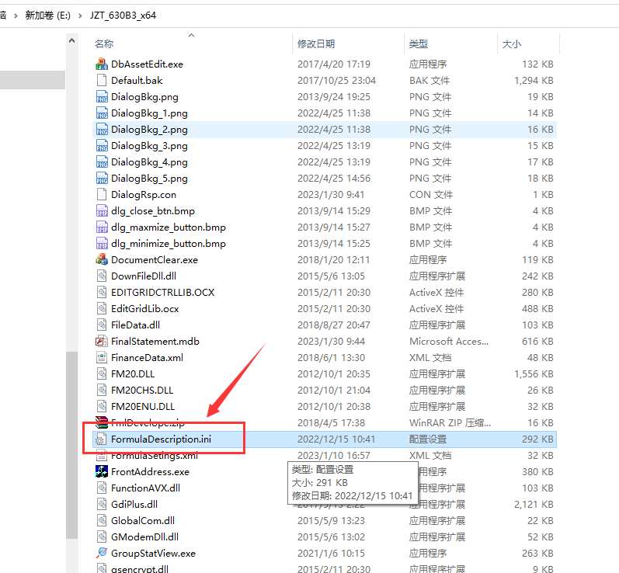The width and height of the screenshot is (619, 573).
Task: Select the DialogRsp.con file name
Action: pyautogui.click(x=144, y=195)
